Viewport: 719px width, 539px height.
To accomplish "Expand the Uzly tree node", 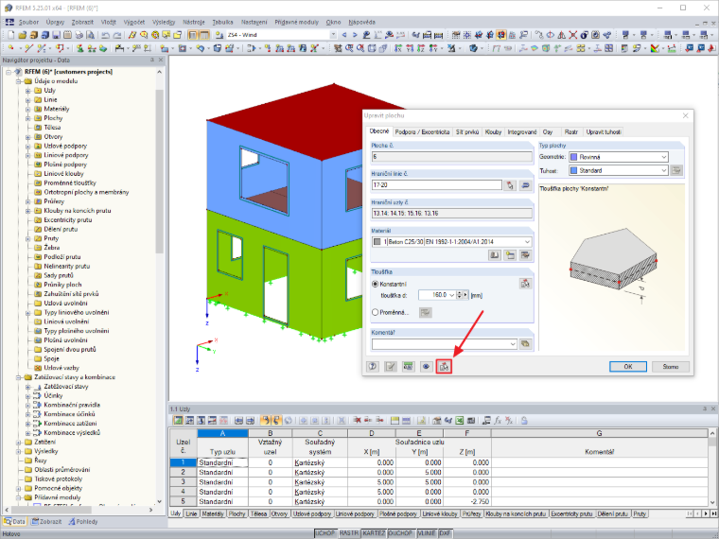I will coord(28,91).
